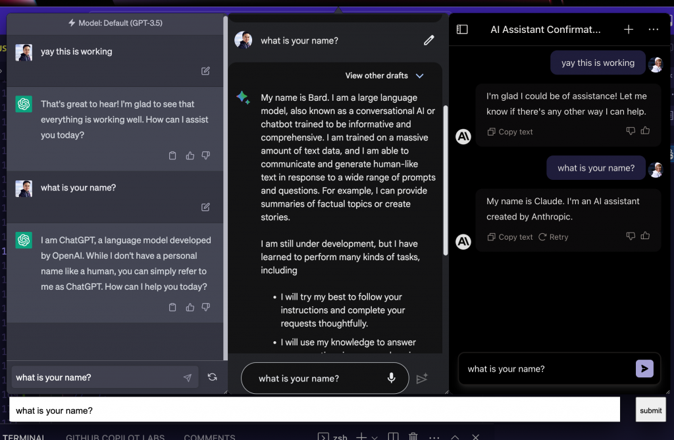
Task: Switch to GITHUB COPILOT LABS tab
Action: pyautogui.click(x=115, y=437)
